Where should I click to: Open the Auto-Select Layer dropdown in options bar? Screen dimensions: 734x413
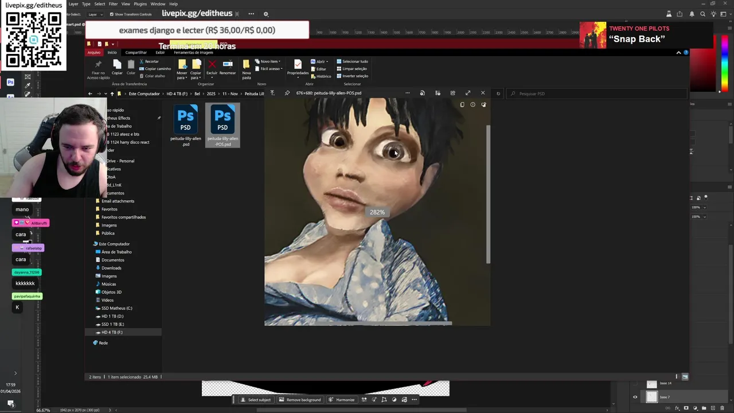coord(94,14)
